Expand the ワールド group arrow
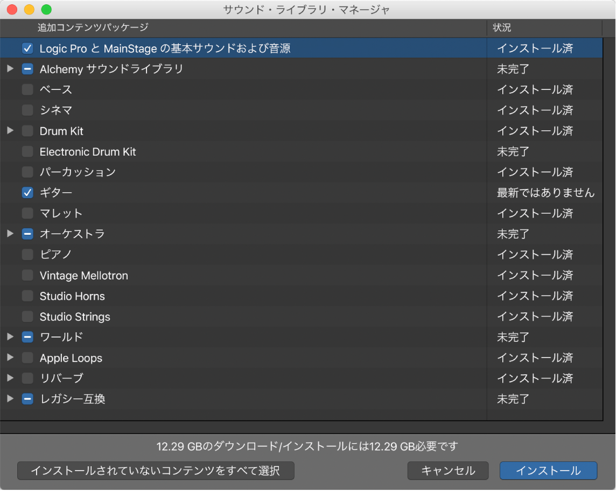The height and width of the screenshot is (491, 616). [x=10, y=337]
